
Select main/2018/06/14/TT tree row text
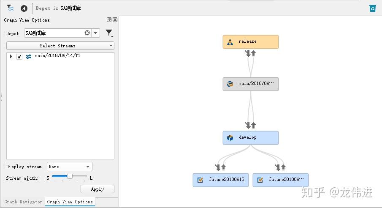point(57,56)
